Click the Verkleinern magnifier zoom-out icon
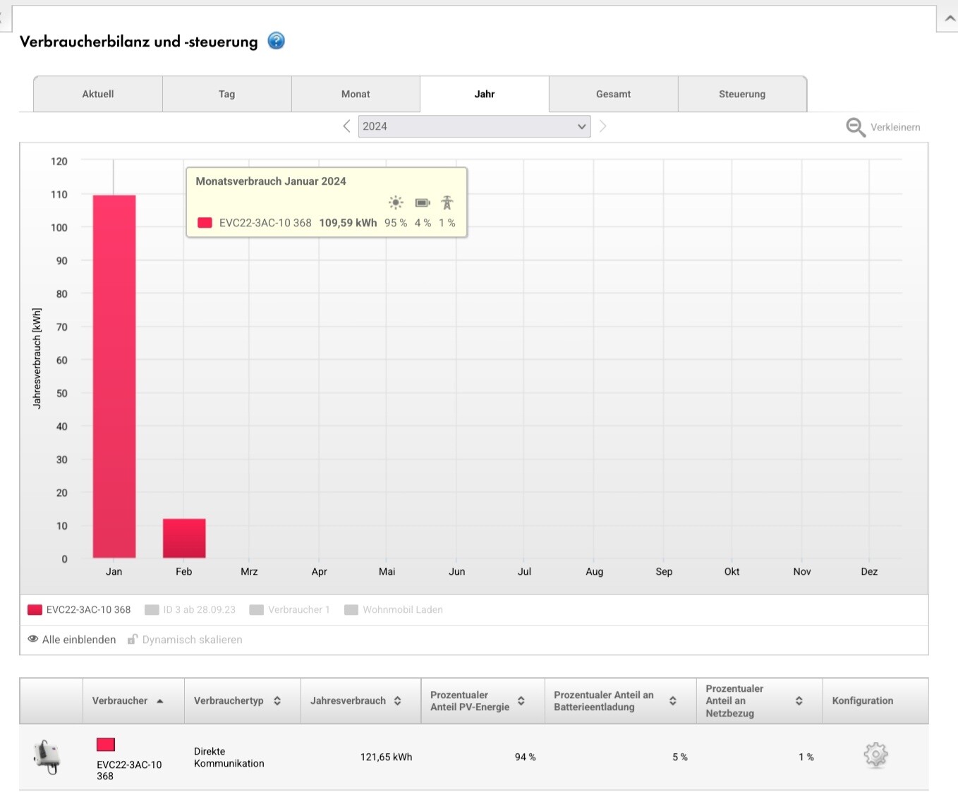This screenshot has width=958, height=792. point(855,127)
